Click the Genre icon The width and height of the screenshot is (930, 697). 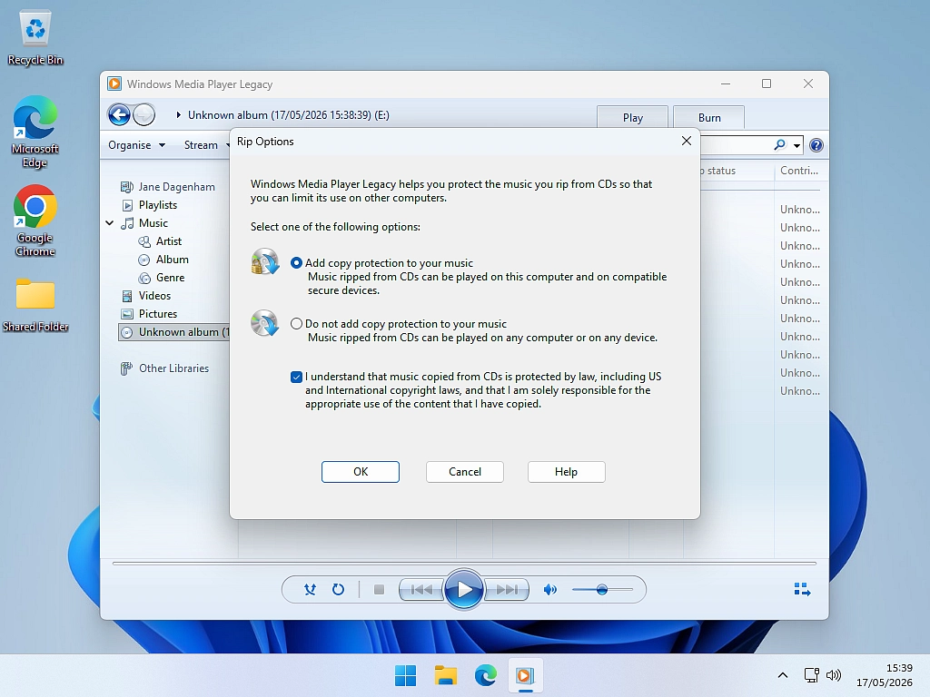click(x=144, y=278)
